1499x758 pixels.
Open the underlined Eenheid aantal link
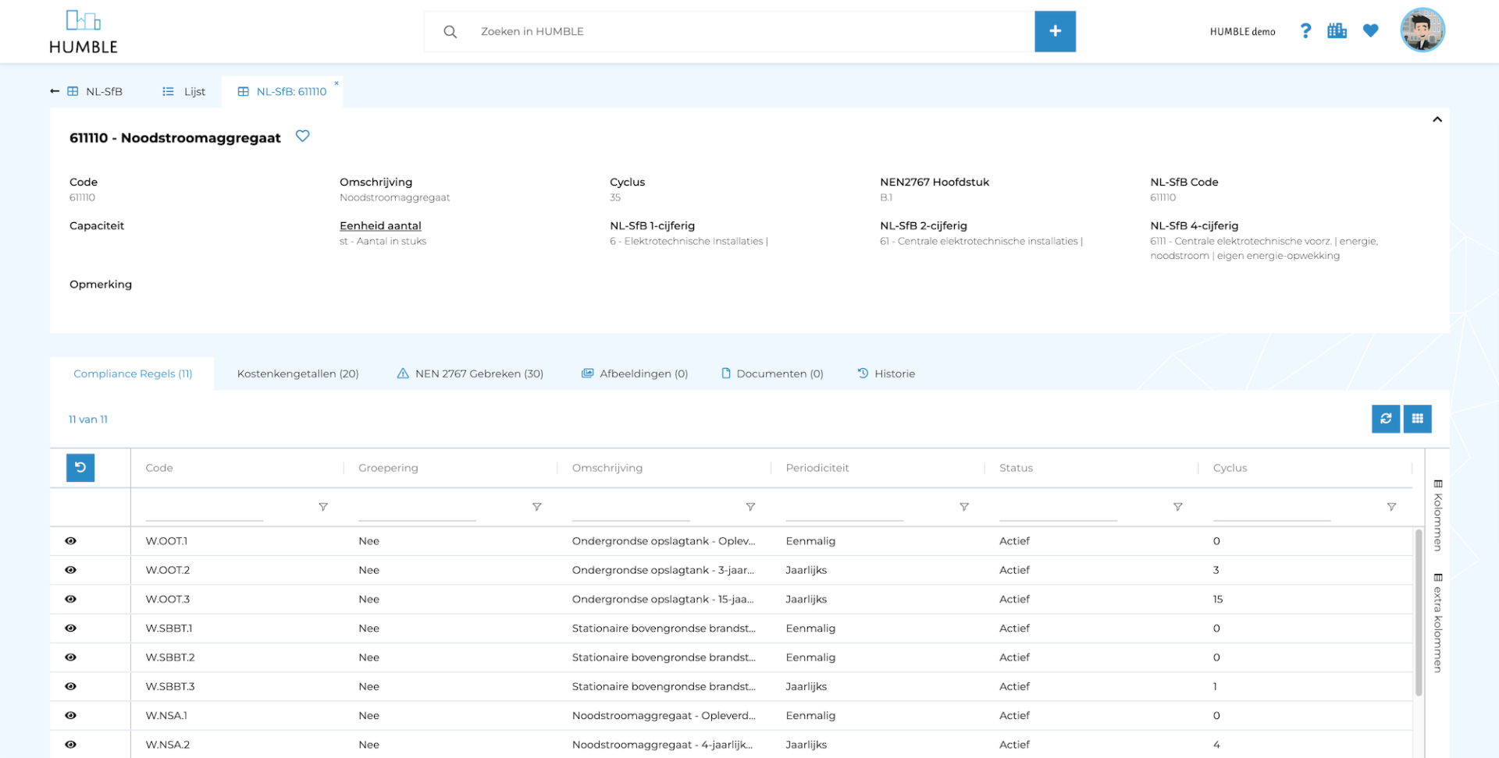380,225
